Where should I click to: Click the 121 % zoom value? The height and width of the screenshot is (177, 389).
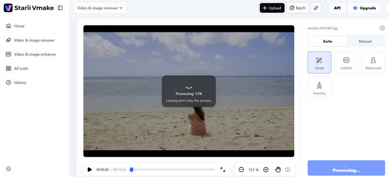(x=253, y=170)
